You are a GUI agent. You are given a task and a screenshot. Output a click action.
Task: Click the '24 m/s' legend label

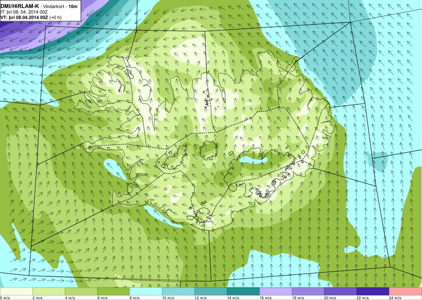[x=395, y=298]
